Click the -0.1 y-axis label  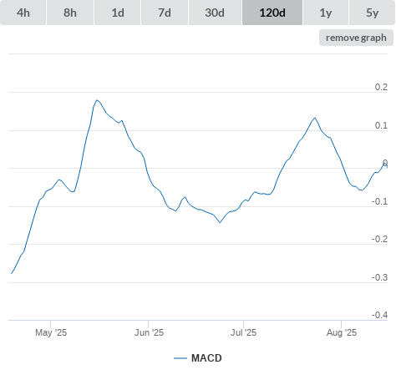379,201
